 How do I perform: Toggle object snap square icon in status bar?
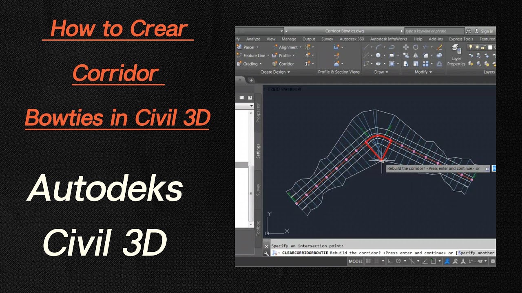[x=434, y=261]
